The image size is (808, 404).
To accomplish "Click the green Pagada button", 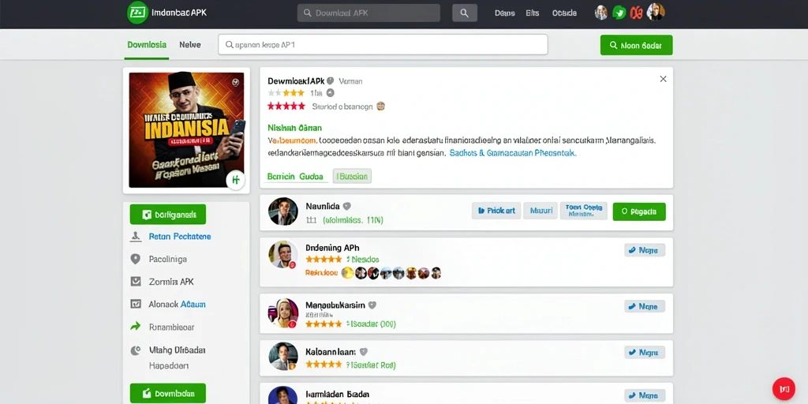I will pyautogui.click(x=639, y=211).
